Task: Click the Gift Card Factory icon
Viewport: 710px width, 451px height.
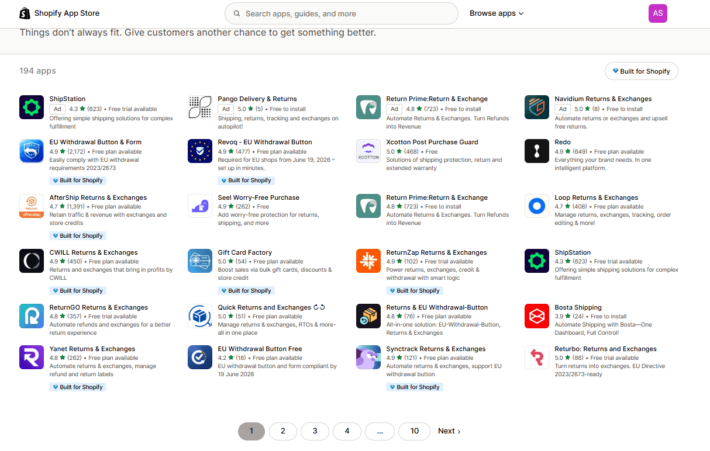Action: [x=200, y=261]
